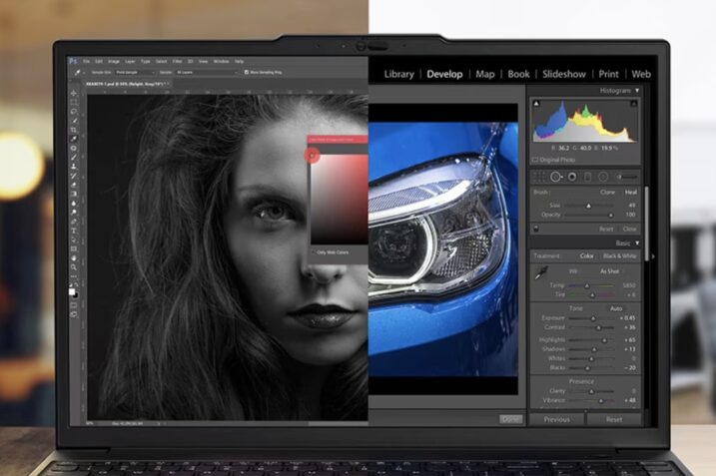
Task: Click inside the red color picker field
Action: (340, 195)
